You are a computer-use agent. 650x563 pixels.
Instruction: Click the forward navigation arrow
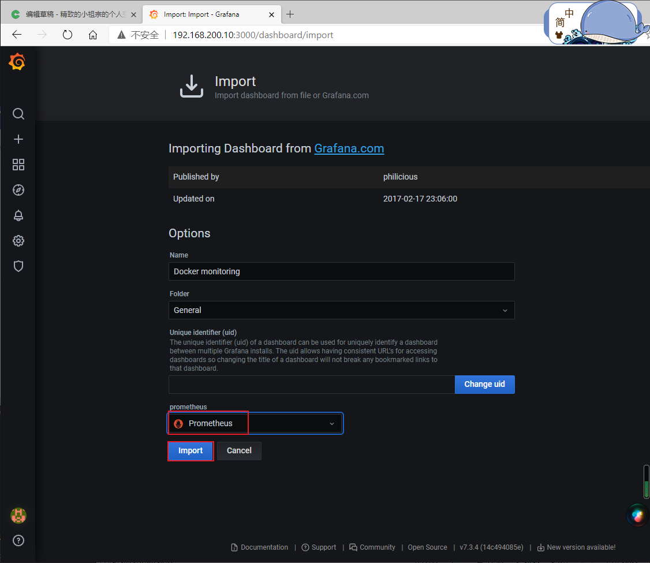point(42,35)
